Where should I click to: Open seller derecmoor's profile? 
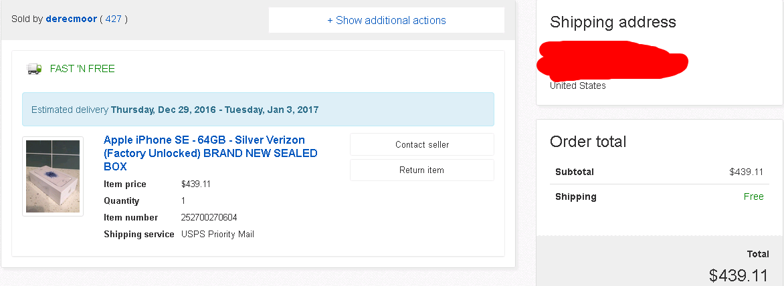click(71, 19)
